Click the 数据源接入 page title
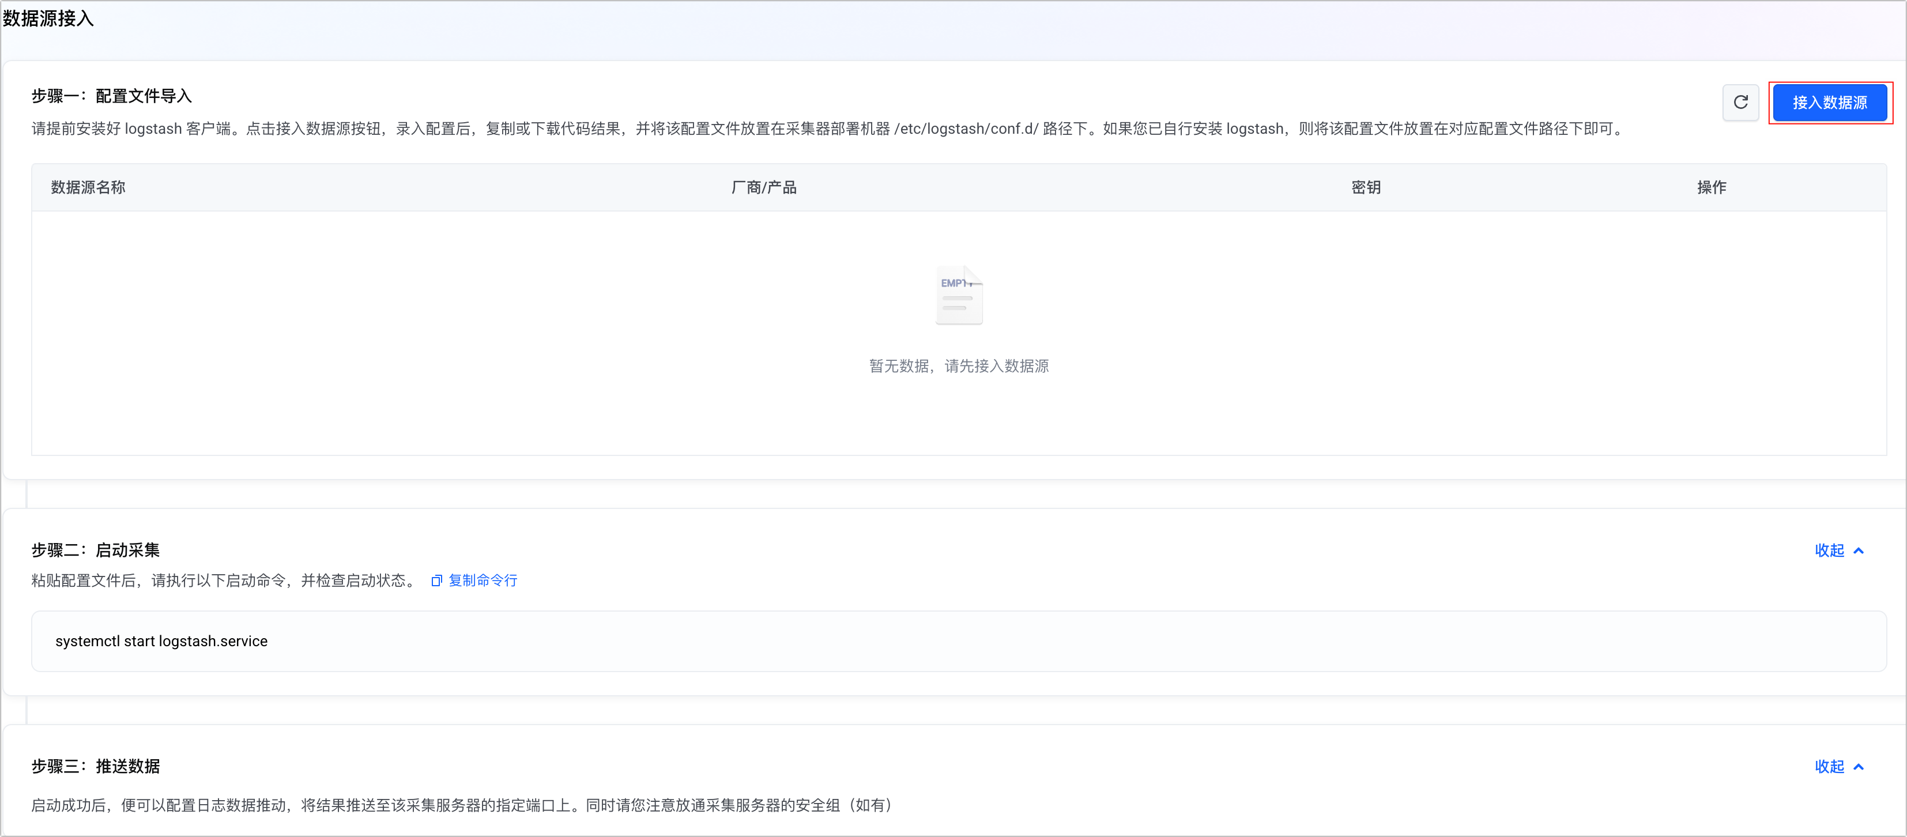 48,18
